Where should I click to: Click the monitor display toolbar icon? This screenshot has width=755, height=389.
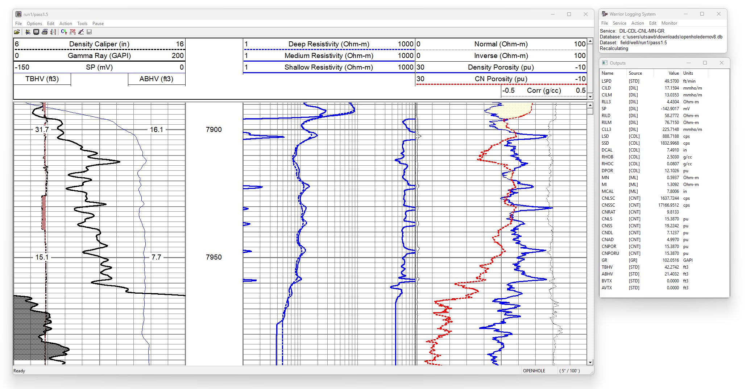pyautogui.click(x=36, y=32)
